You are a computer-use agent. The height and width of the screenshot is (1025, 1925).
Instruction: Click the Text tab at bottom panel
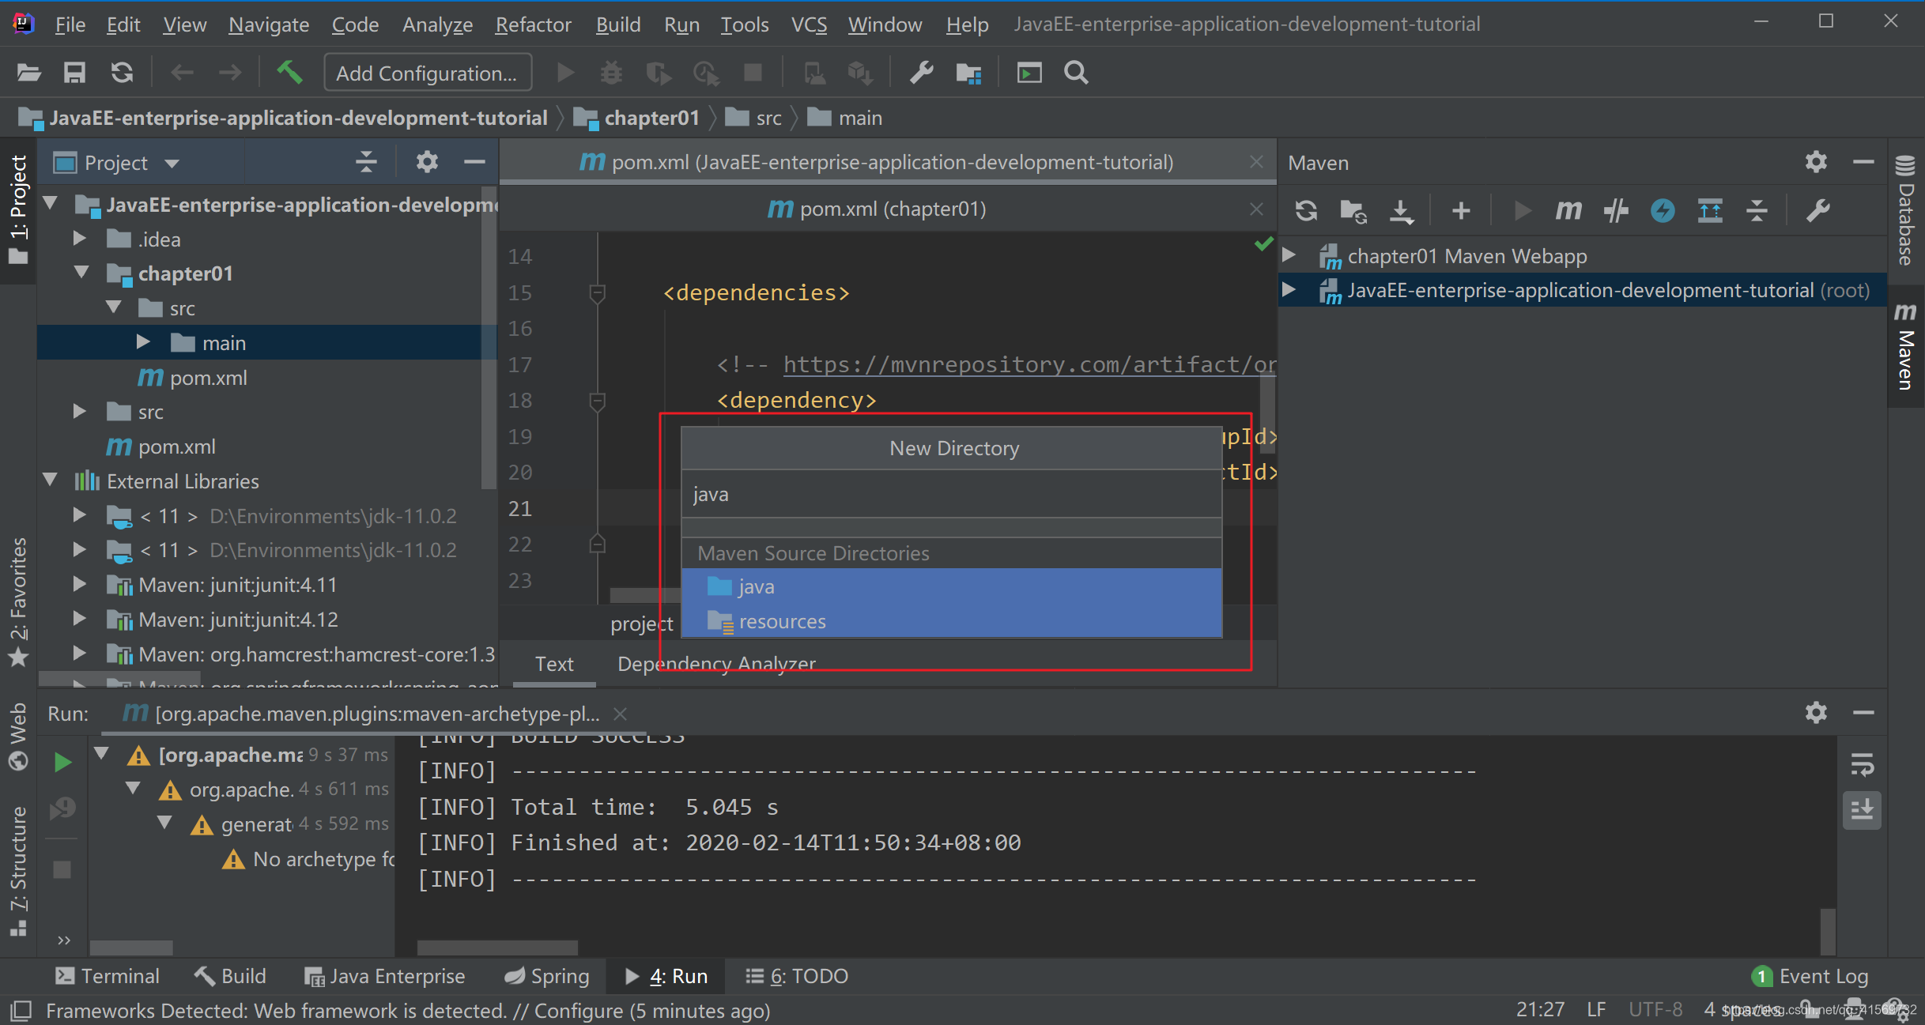554,662
